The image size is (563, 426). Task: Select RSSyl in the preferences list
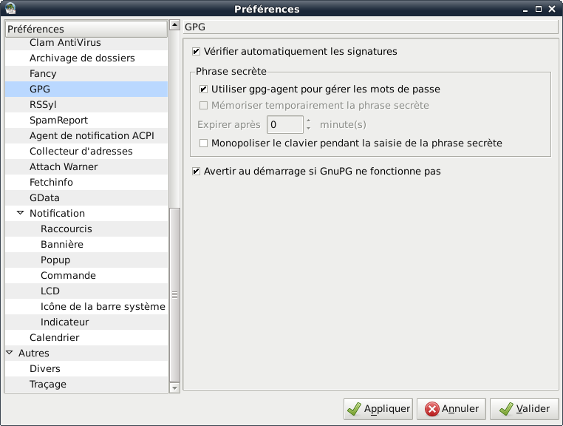coord(43,105)
